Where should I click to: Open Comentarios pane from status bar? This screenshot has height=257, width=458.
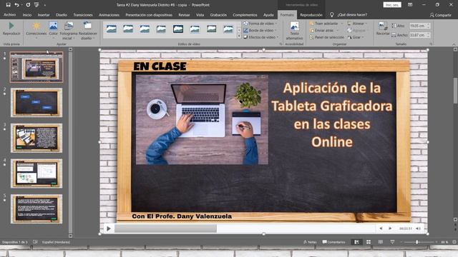pos(334,242)
